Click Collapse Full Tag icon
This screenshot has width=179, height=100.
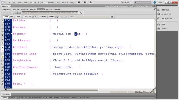[3, 29]
